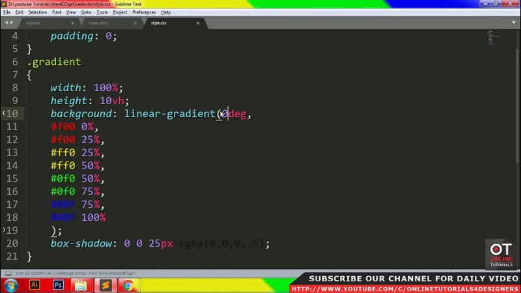This screenshot has height=293, width=521.
Task: Open Sublime Text from the taskbar
Action: (x=106, y=285)
